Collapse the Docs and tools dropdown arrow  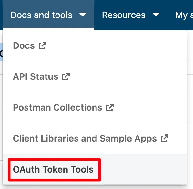(x=83, y=15)
